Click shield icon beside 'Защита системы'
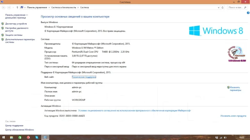250x140 pixels. coord(3,35)
